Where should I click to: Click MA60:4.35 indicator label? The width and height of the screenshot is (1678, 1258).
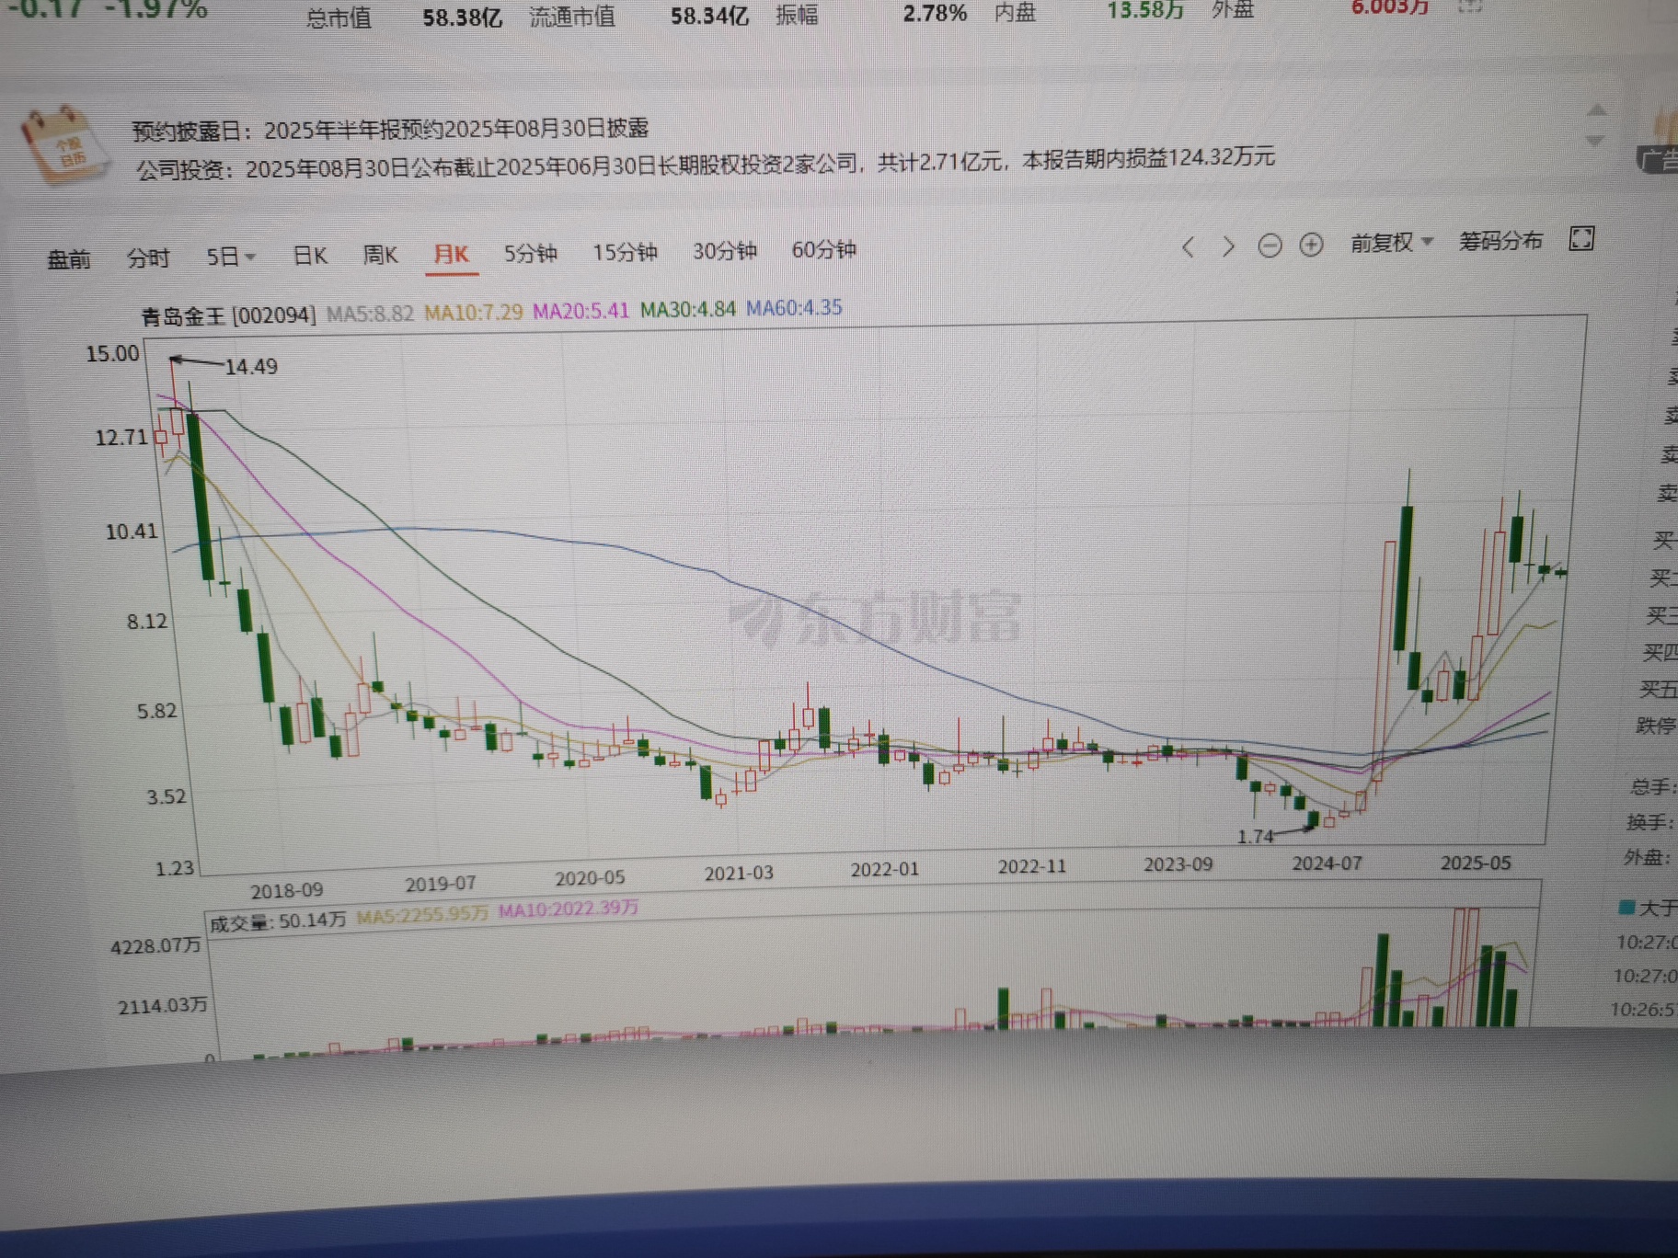(793, 307)
